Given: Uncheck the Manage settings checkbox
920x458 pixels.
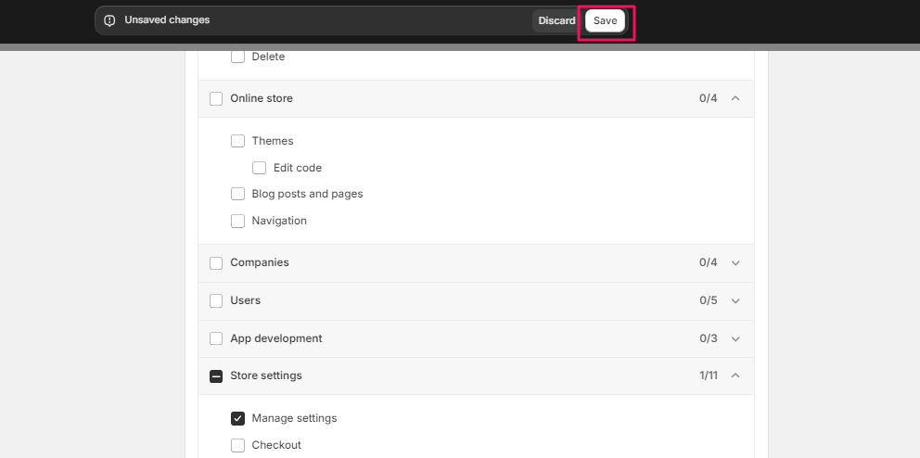Looking at the screenshot, I should tap(237, 418).
